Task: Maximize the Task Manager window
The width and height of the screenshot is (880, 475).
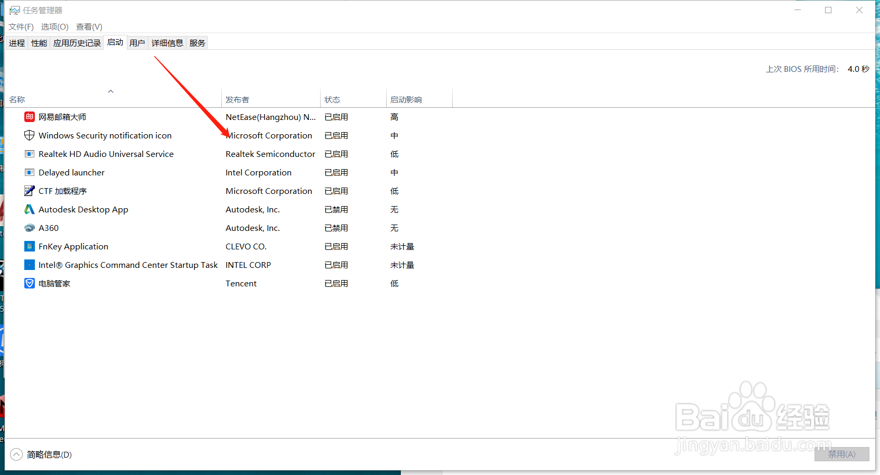Action: pyautogui.click(x=828, y=10)
